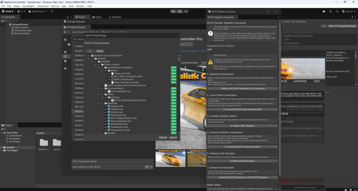This screenshot has height=191, width=358.
Task: Open the Hierarchy panel kebab menu
Action: (71, 17)
